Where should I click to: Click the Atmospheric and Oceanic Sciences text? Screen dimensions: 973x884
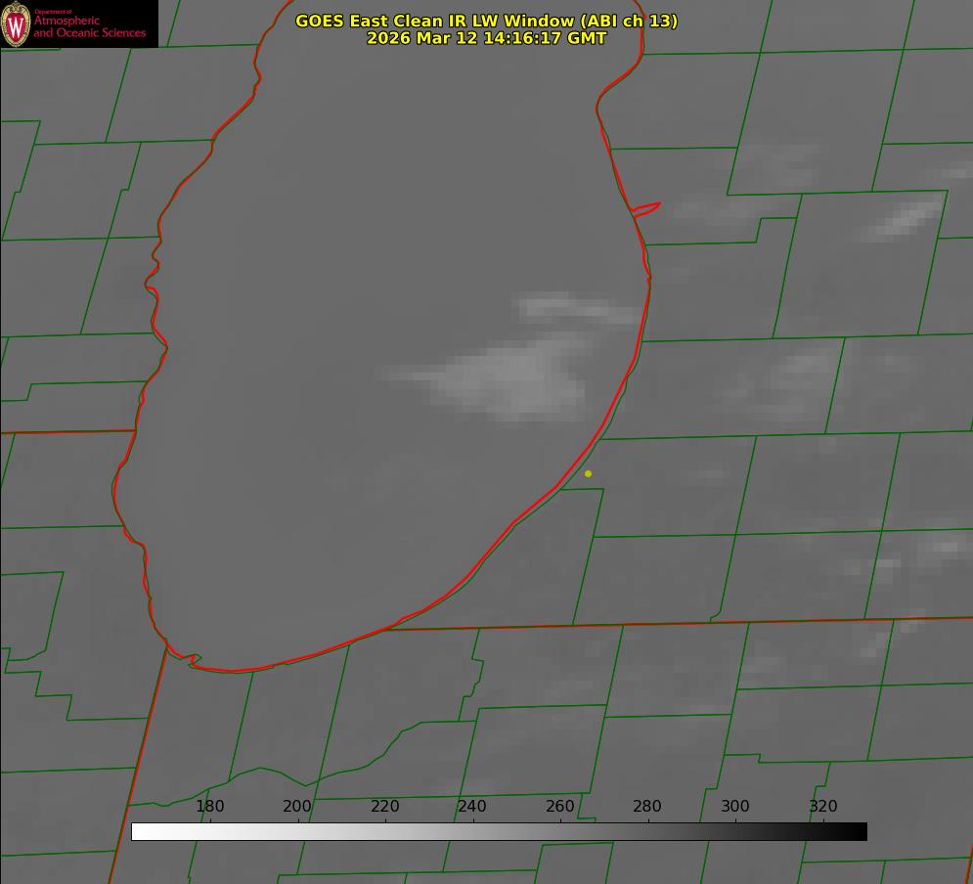pos(89,26)
